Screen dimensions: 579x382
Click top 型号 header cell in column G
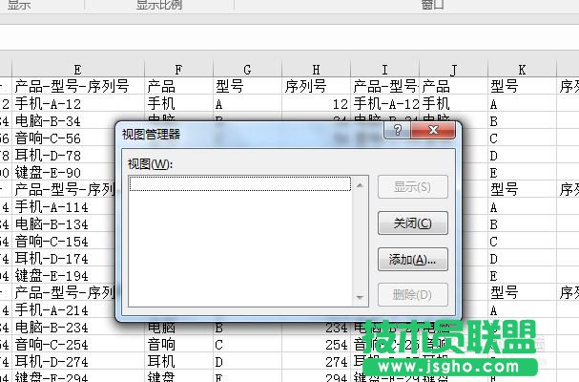point(247,87)
